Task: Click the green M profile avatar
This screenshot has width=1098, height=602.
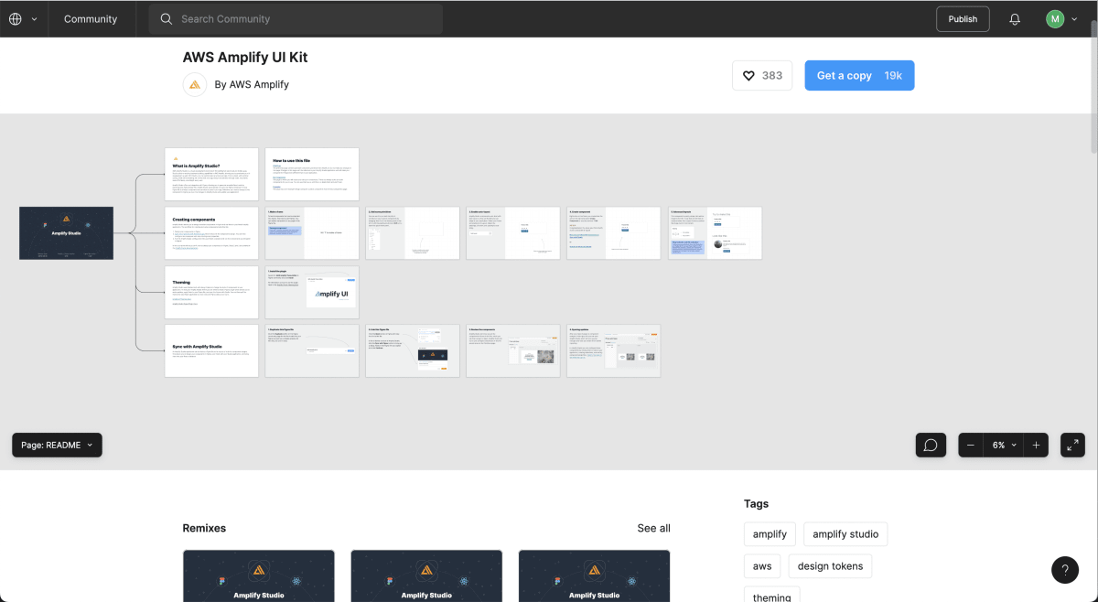Action: pyautogui.click(x=1055, y=19)
